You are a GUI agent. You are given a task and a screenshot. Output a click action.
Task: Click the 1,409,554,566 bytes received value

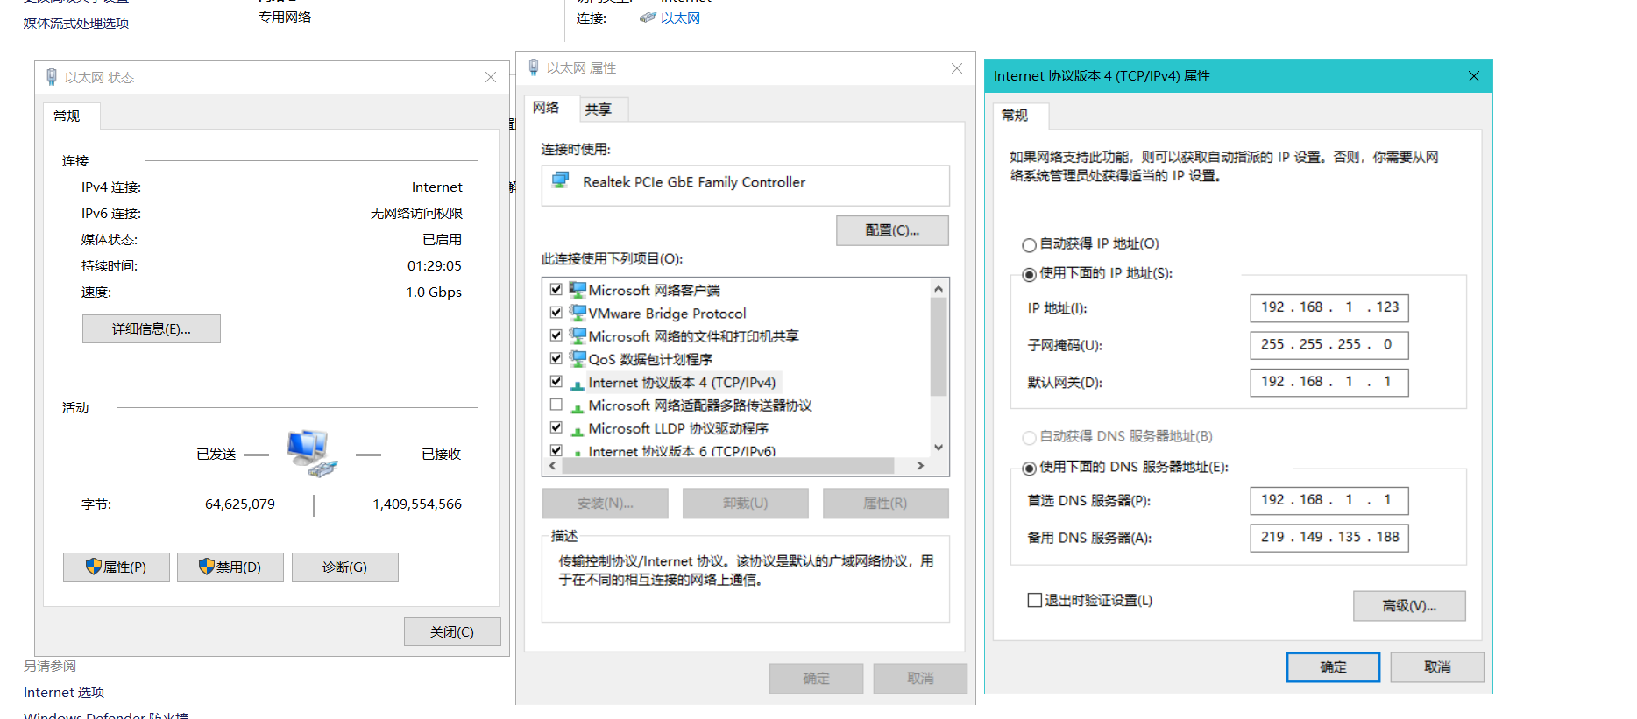click(417, 504)
